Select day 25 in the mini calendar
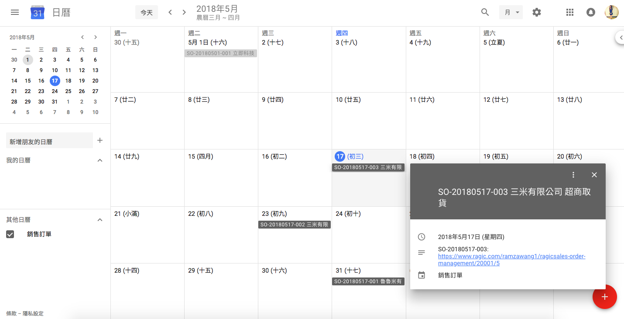The width and height of the screenshot is (624, 319). coord(68,91)
